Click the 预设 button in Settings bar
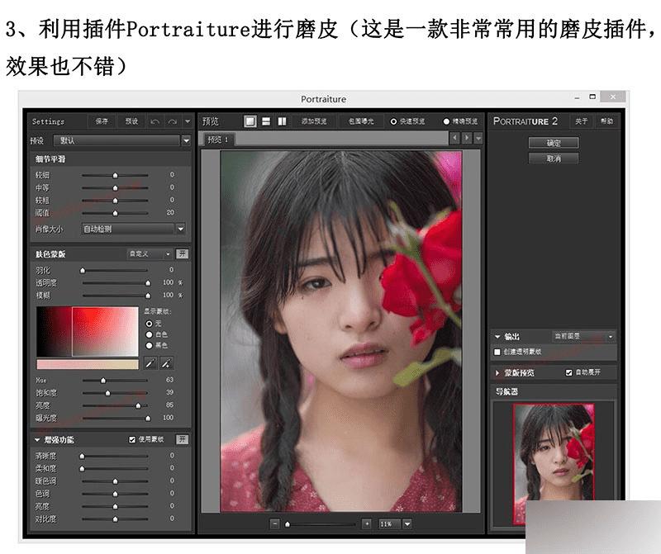The height and width of the screenshot is (554, 661). pos(132,121)
